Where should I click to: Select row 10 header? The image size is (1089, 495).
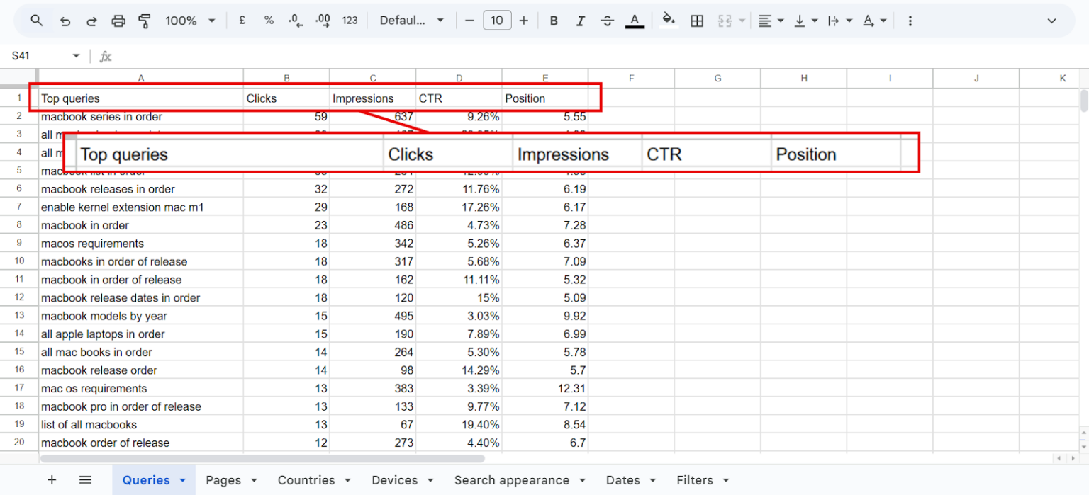pos(19,261)
